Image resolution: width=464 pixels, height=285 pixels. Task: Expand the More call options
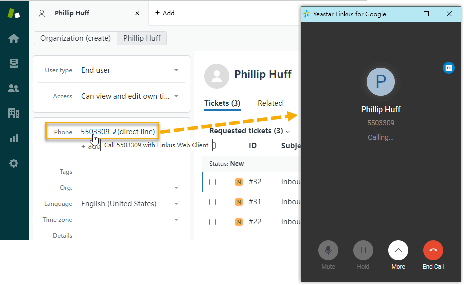(398, 250)
